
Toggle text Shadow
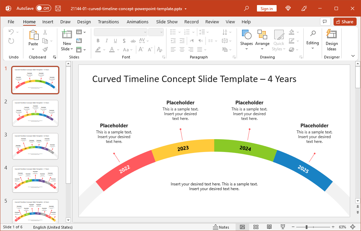(x=124, y=41)
